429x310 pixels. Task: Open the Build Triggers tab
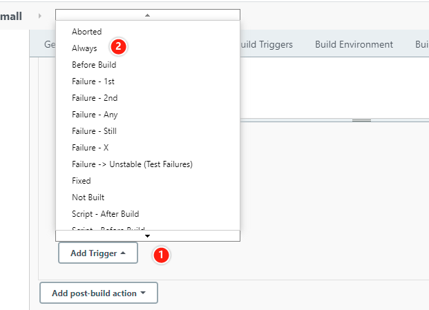[x=267, y=44]
